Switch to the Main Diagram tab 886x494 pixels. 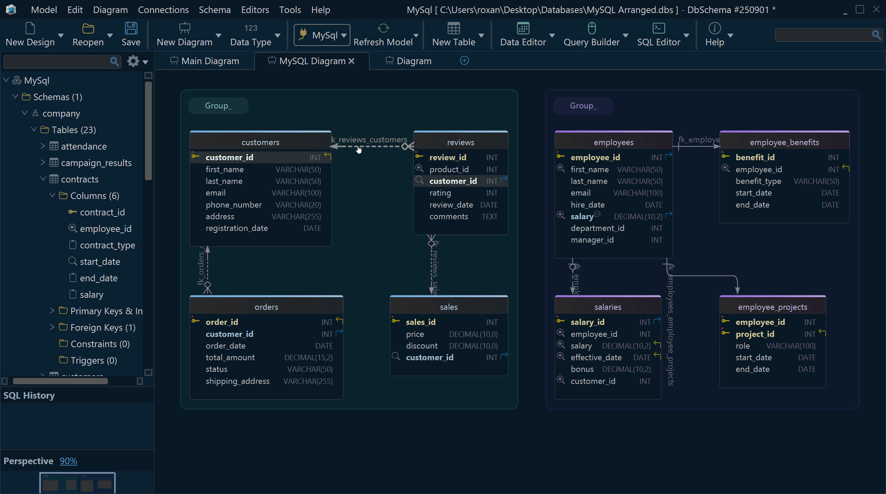(205, 61)
